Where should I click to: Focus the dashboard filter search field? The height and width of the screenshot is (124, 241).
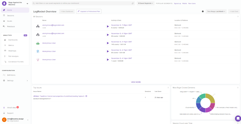pyautogui.click(x=81, y=4)
